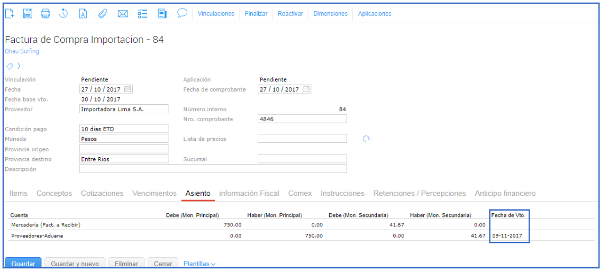The image size is (600, 272).
Task: Click Reactivar in the toolbar
Action: coord(290,13)
